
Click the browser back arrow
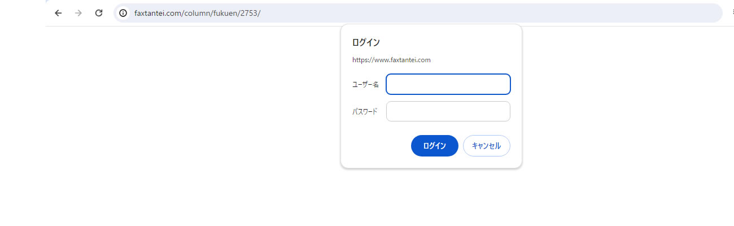[58, 13]
